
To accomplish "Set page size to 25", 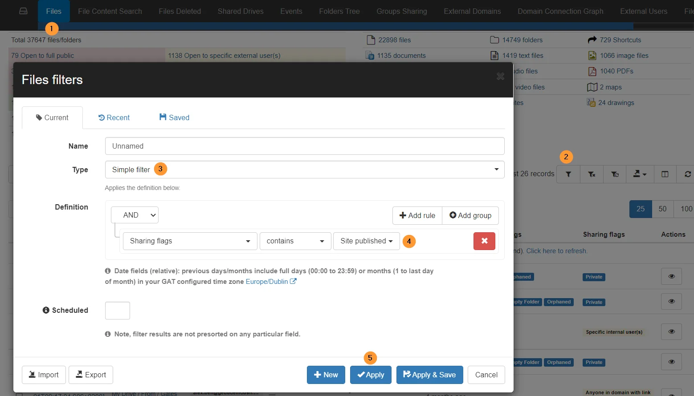I will pyautogui.click(x=641, y=209).
